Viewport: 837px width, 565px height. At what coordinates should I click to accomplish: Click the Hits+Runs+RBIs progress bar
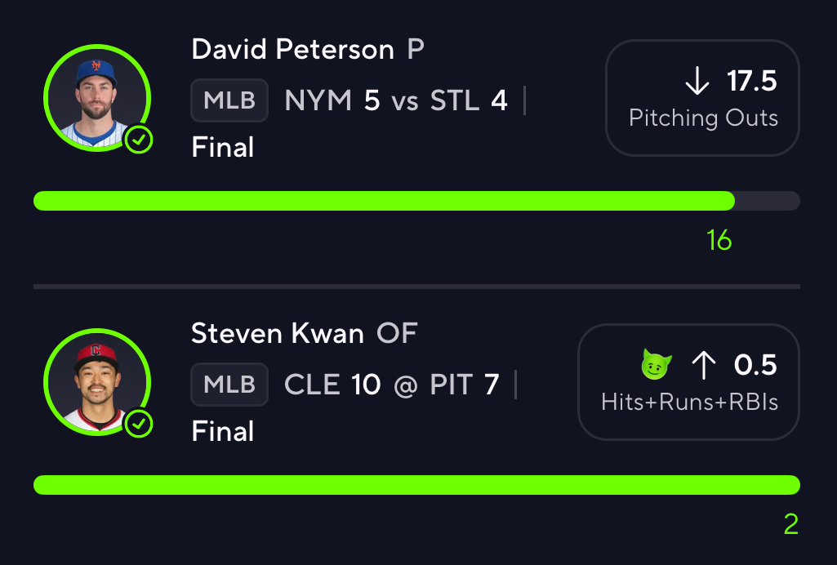pyautogui.click(x=416, y=485)
